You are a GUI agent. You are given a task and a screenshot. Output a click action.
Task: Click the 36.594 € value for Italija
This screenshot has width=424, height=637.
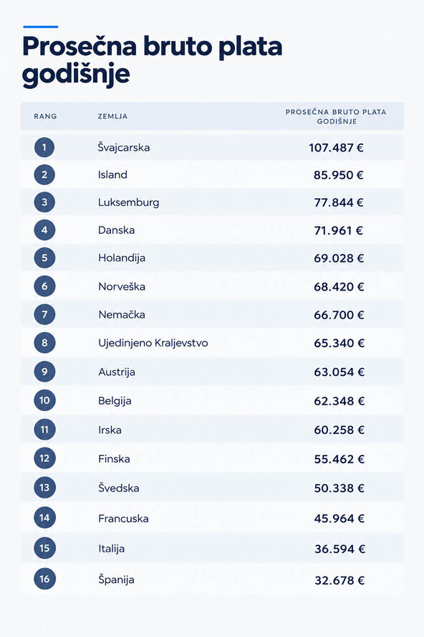[x=339, y=549]
